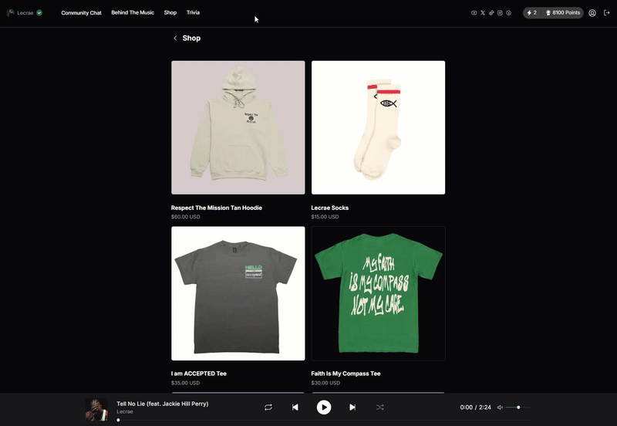Skip to the next track
617x426 pixels.
click(352, 407)
